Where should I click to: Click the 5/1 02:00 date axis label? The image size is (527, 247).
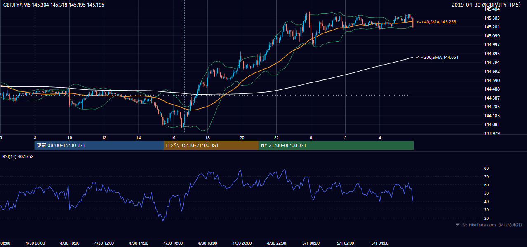346,243
